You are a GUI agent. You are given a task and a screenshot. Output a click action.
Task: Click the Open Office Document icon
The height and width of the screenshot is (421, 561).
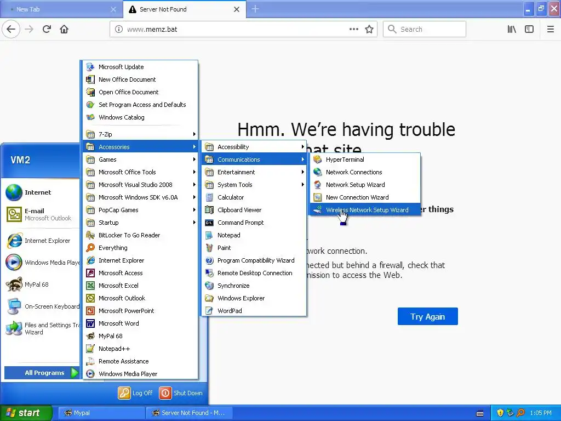point(90,92)
